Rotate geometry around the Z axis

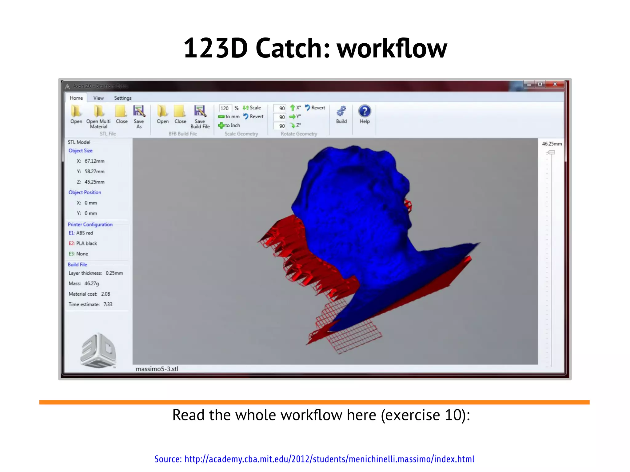(x=295, y=125)
